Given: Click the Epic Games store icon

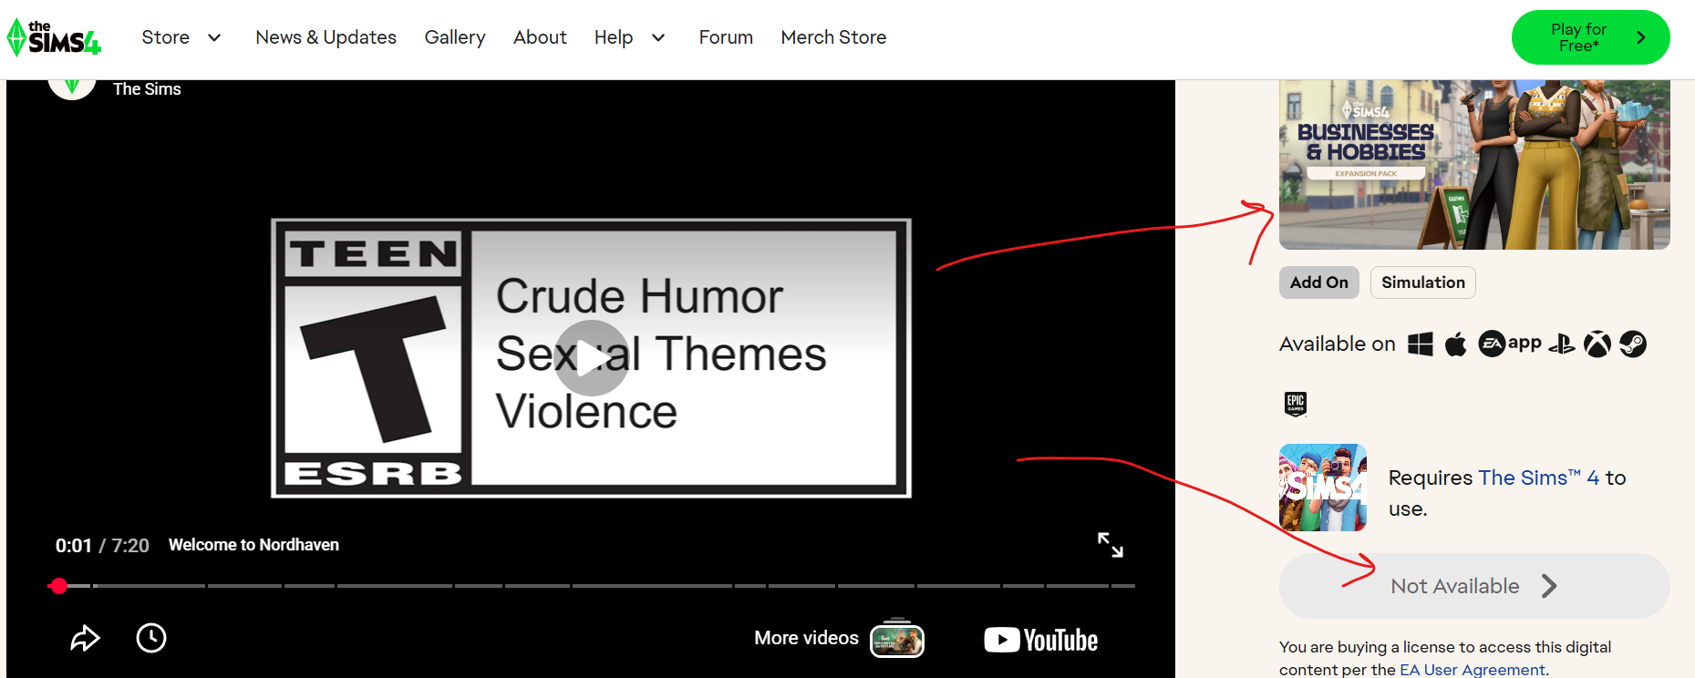Looking at the screenshot, I should (1295, 403).
